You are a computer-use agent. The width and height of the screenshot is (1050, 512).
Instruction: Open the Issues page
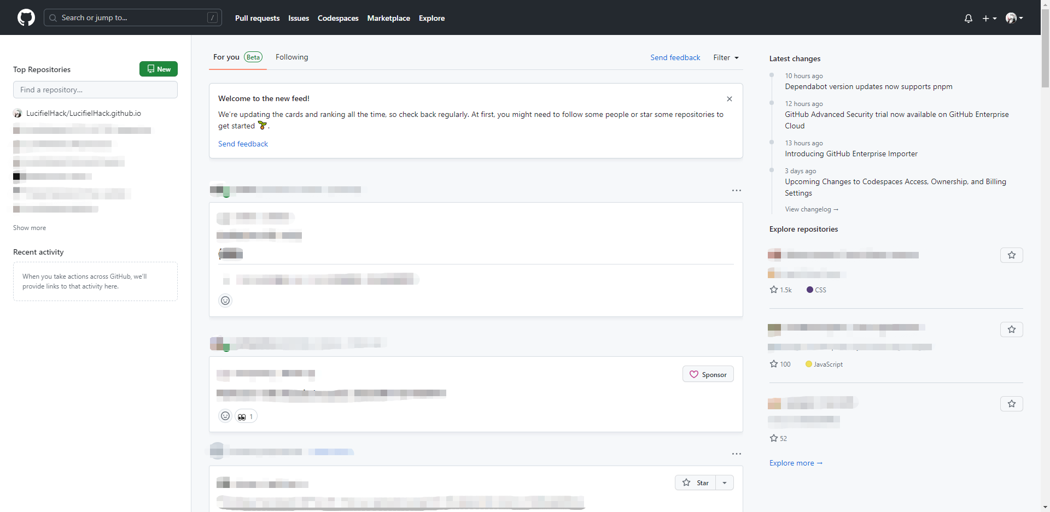299,18
